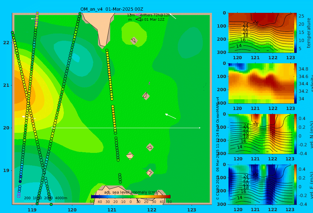313x213 pixels.
Task: Click the black arrow symbol beside "to 01 Mar 12Z"
Action: [x=138, y=19]
